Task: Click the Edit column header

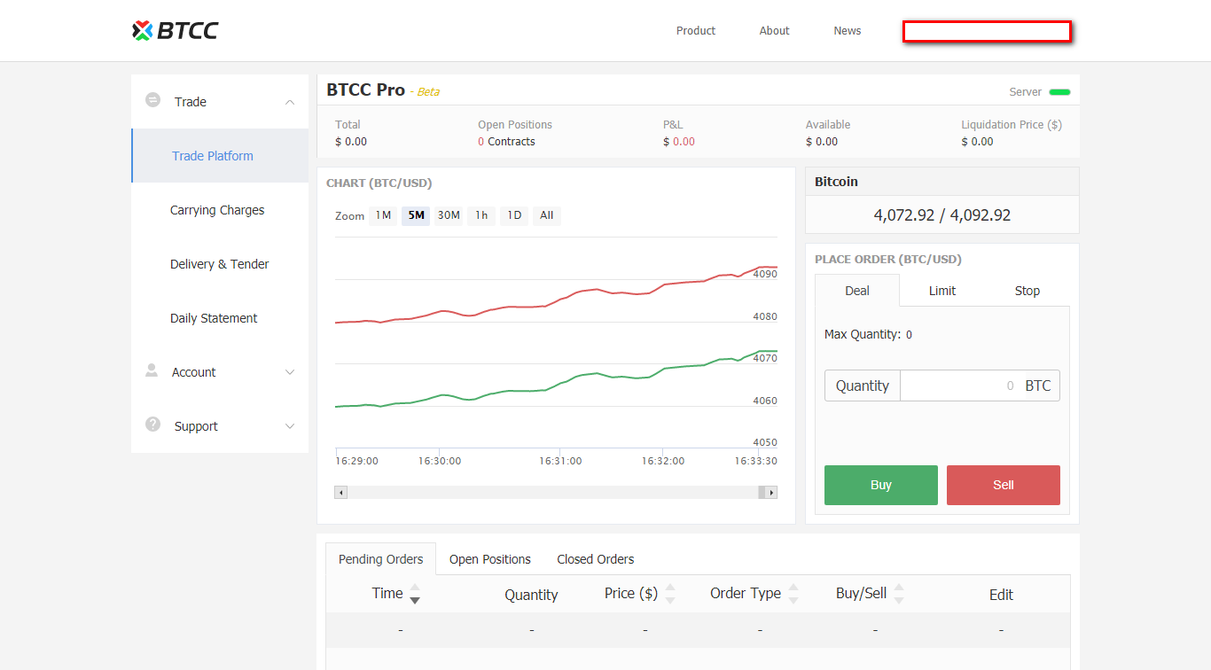Action: click(1001, 595)
